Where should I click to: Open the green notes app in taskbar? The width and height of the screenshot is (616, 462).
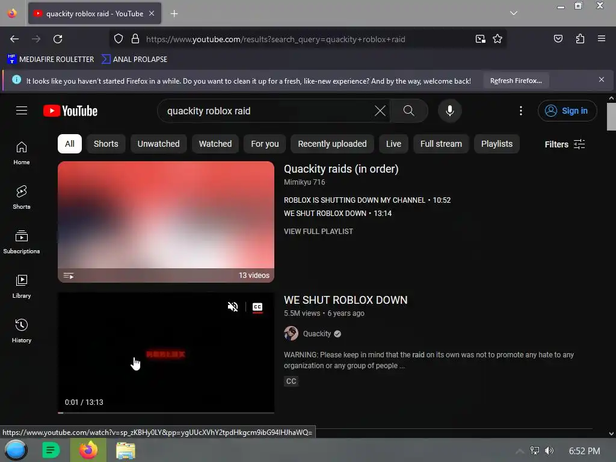click(x=51, y=450)
